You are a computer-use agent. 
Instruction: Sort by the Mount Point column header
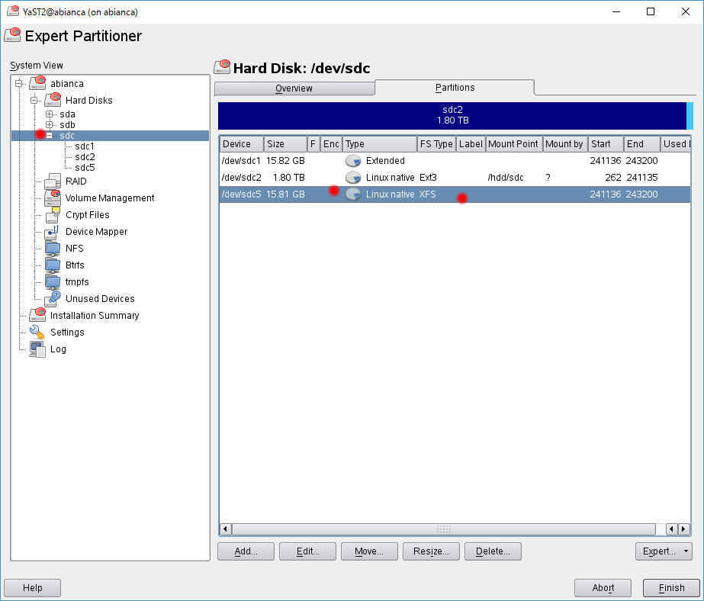coord(513,144)
